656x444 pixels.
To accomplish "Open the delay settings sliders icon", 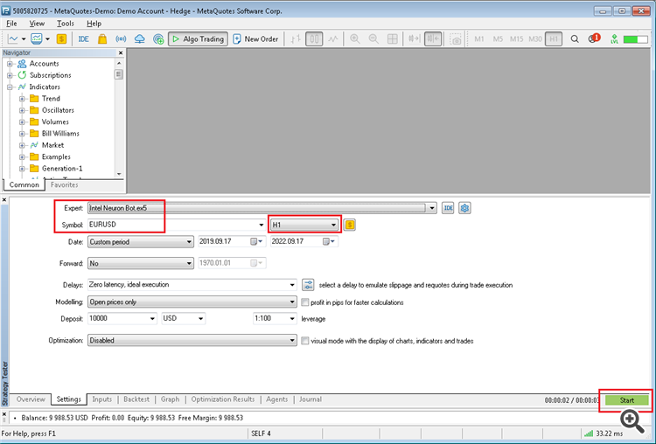I will [x=308, y=285].
